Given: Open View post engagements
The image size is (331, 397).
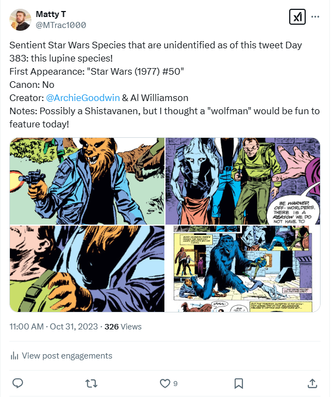Looking at the screenshot, I should [x=67, y=356].
